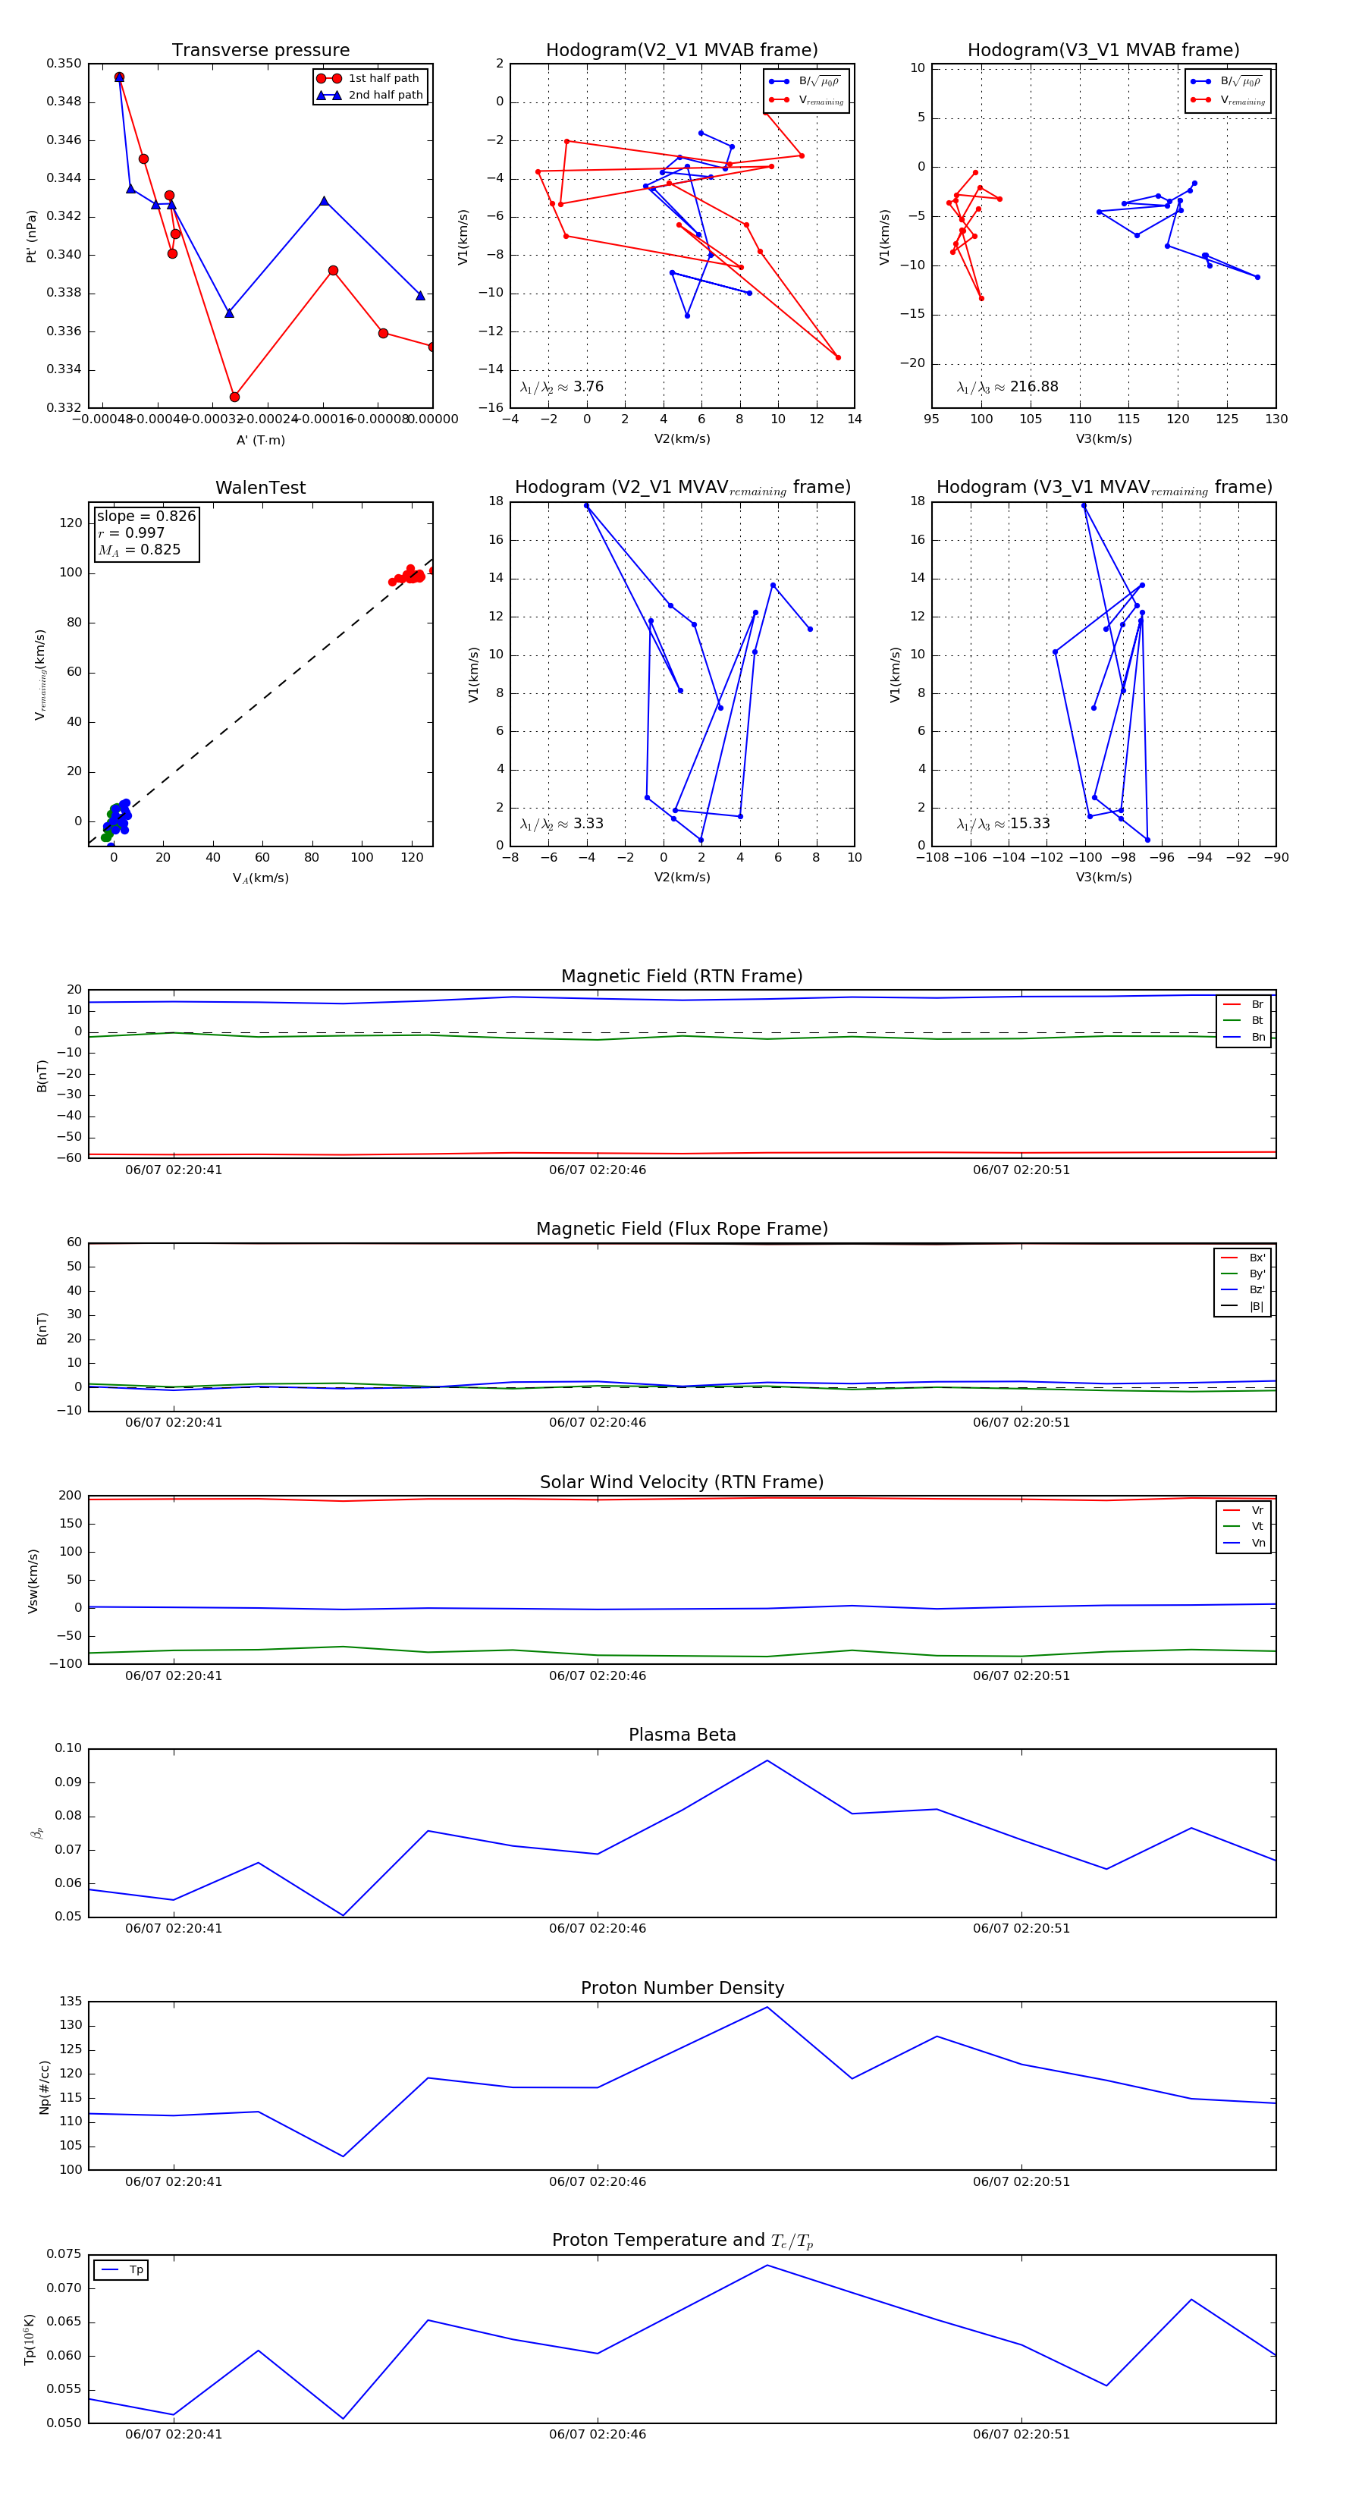The image size is (1365, 2503).
Task: Click the "Hodogram(V3_V1 MVAB frame)" title
Action: [1103, 51]
